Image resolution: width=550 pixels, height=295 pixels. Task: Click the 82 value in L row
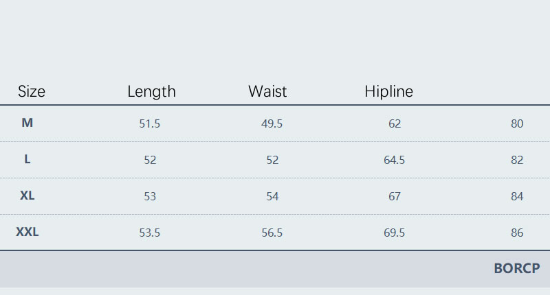click(x=518, y=161)
